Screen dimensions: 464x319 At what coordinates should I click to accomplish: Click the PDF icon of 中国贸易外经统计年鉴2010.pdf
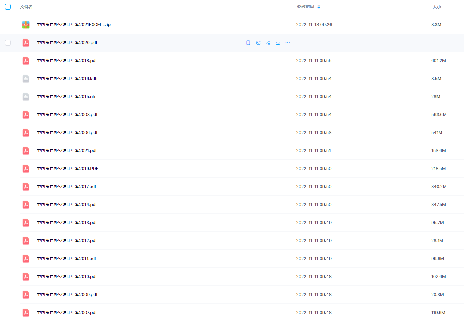click(x=26, y=277)
